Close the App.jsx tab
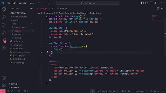The image size is (166, 93). point(52,9)
